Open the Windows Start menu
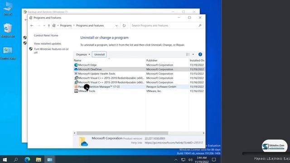Viewport: 290px width, 163px height. (x=5, y=159)
